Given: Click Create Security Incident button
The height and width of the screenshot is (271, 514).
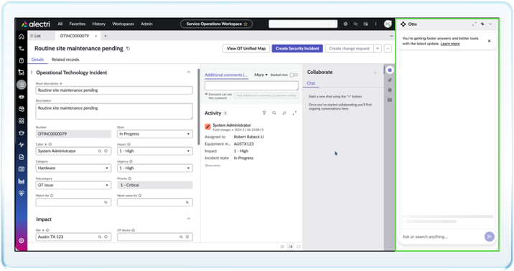Looking at the screenshot, I should pyautogui.click(x=297, y=49).
